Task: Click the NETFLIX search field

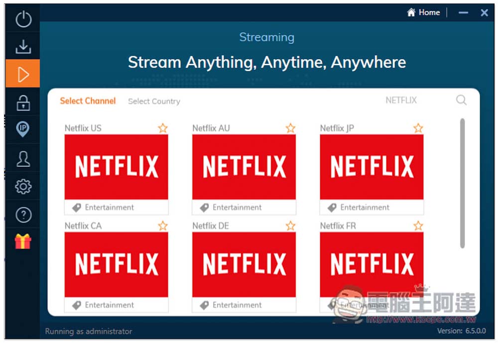Action: (x=401, y=101)
